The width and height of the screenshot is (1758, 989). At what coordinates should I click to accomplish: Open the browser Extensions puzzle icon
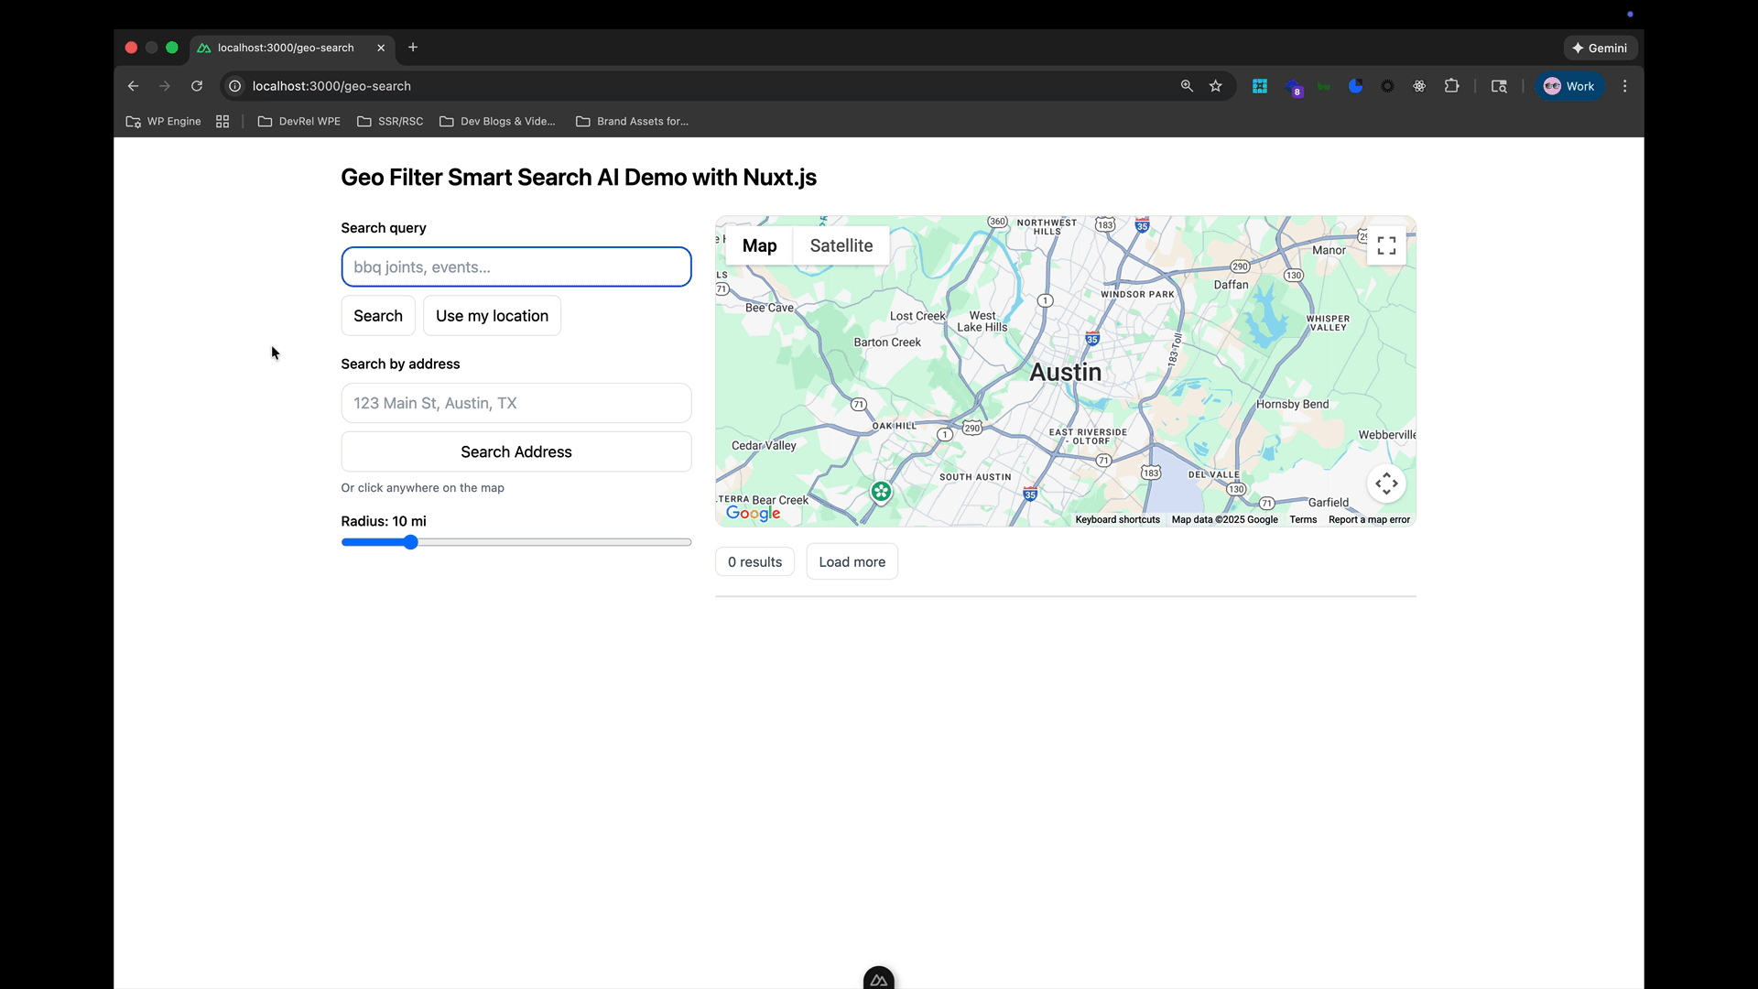pyautogui.click(x=1451, y=86)
